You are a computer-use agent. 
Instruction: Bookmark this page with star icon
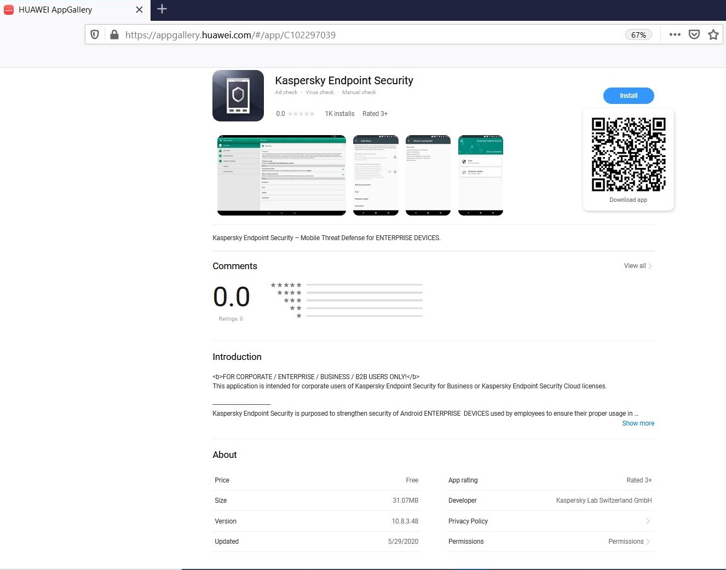(x=713, y=34)
